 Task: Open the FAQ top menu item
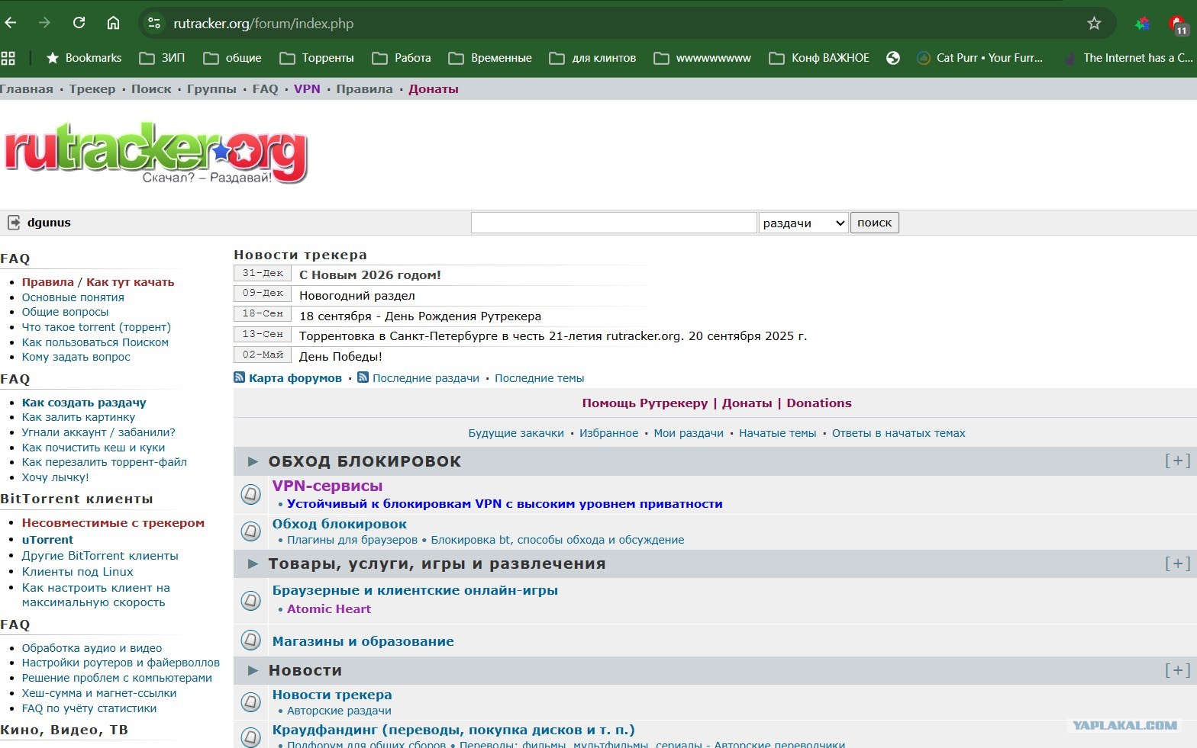click(x=266, y=89)
